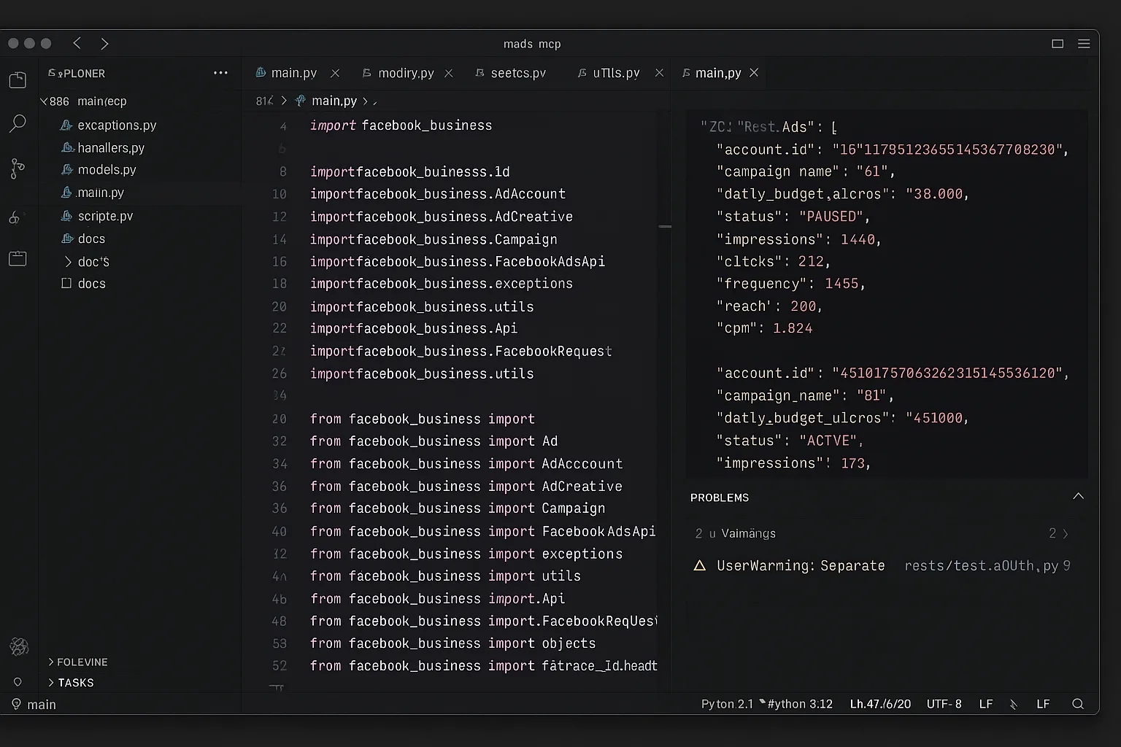Expand the TASKS section

click(x=71, y=683)
